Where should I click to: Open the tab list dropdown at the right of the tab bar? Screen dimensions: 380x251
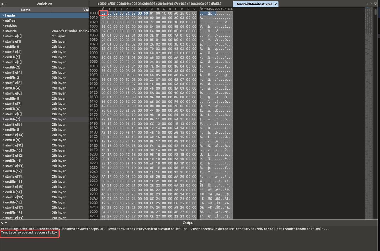376,4
